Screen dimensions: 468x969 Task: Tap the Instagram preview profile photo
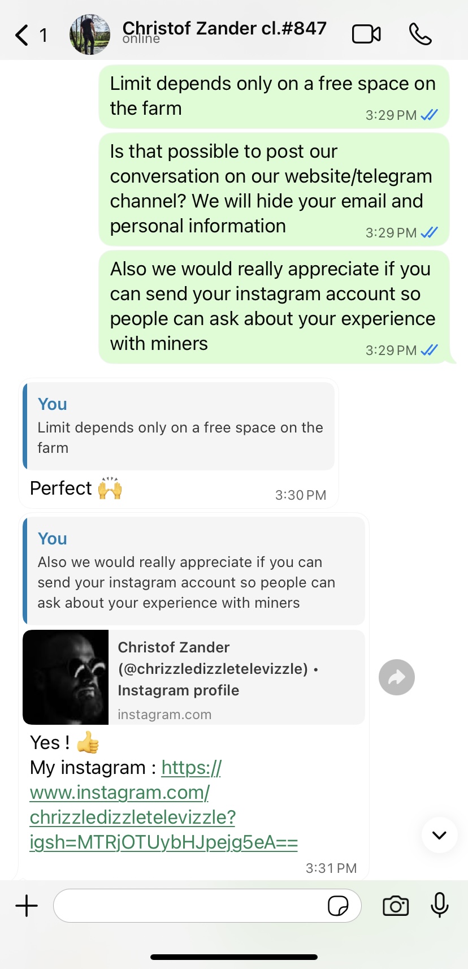pyautogui.click(x=66, y=677)
